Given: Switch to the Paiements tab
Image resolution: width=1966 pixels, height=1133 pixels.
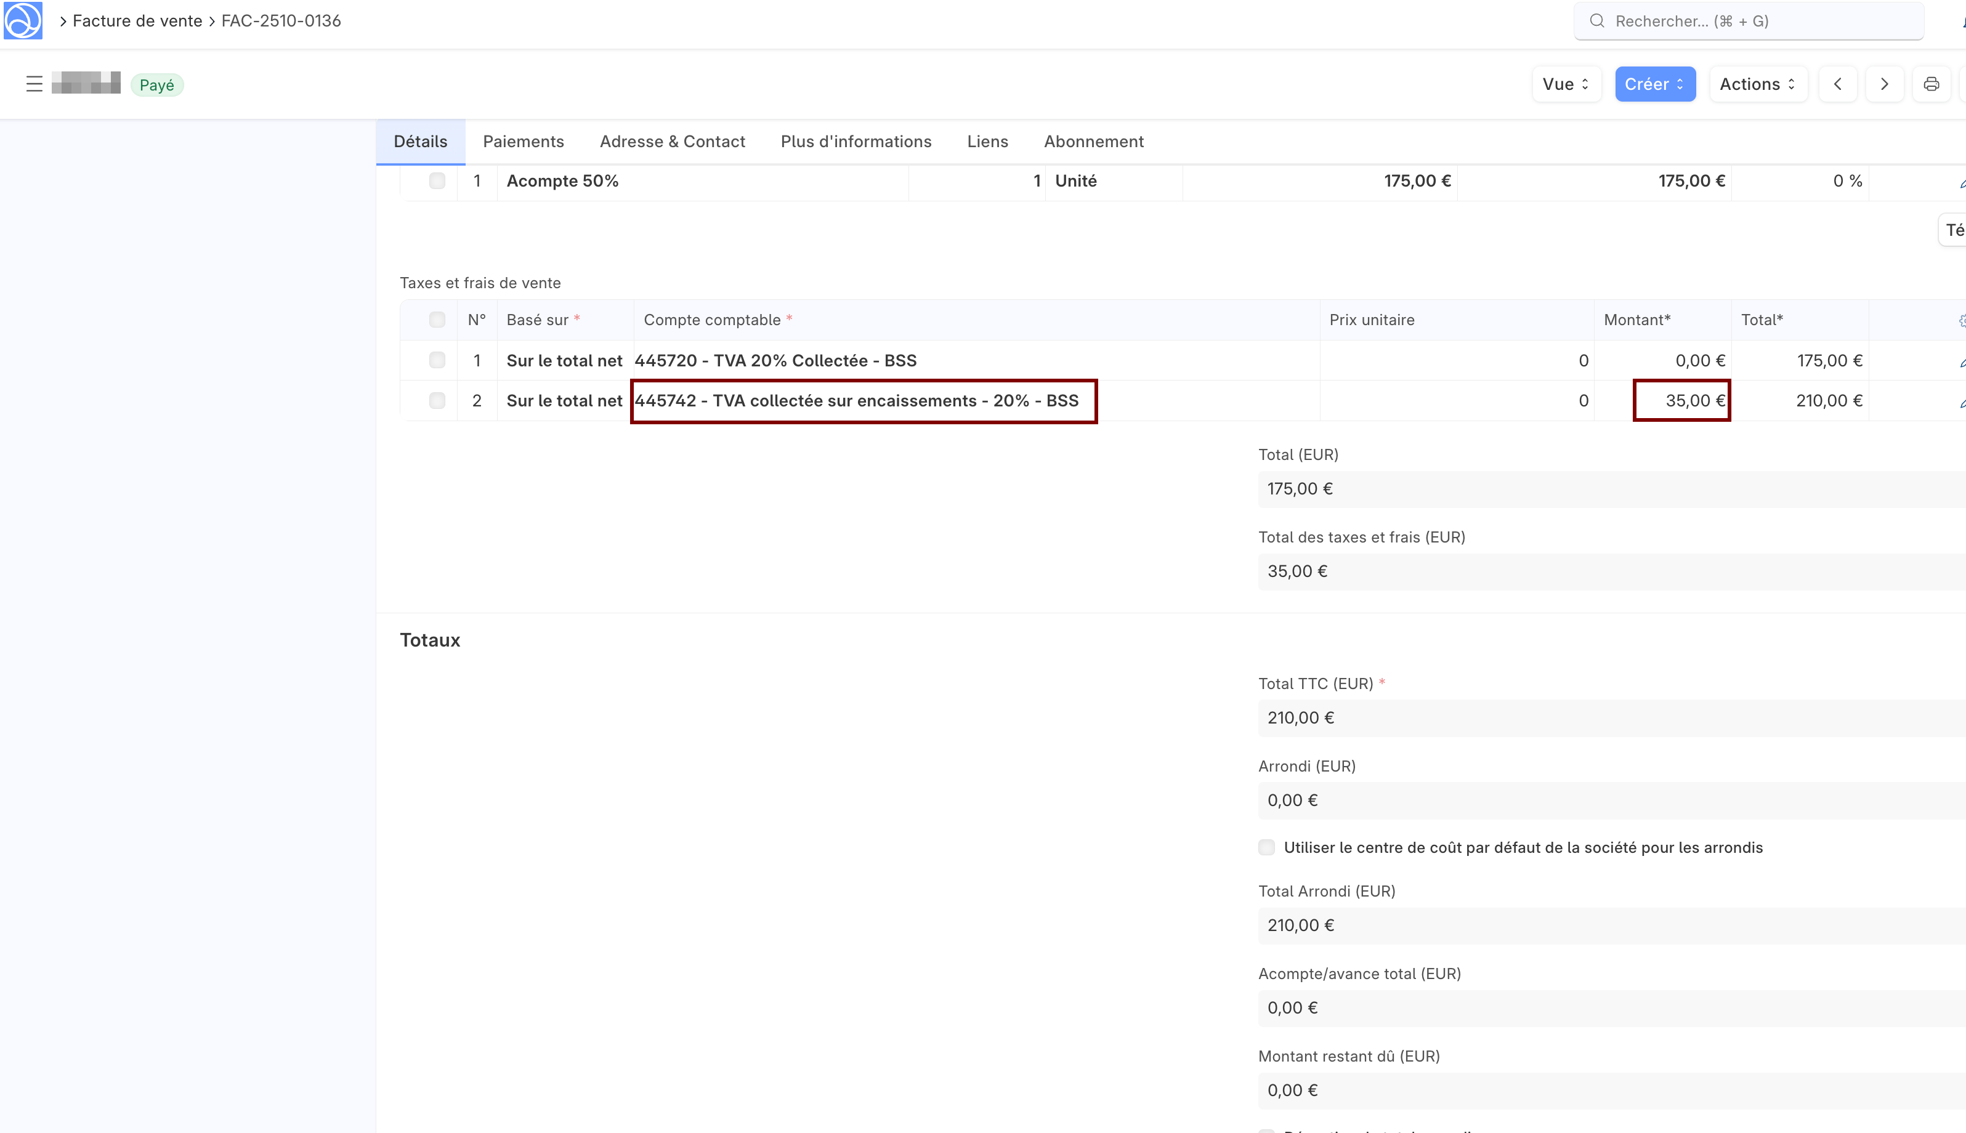Looking at the screenshot, I should coord(523,142).
